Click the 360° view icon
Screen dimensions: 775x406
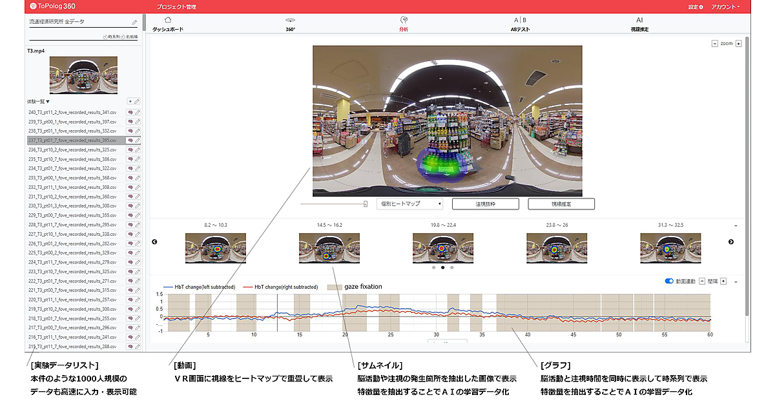tap(291, 21)
